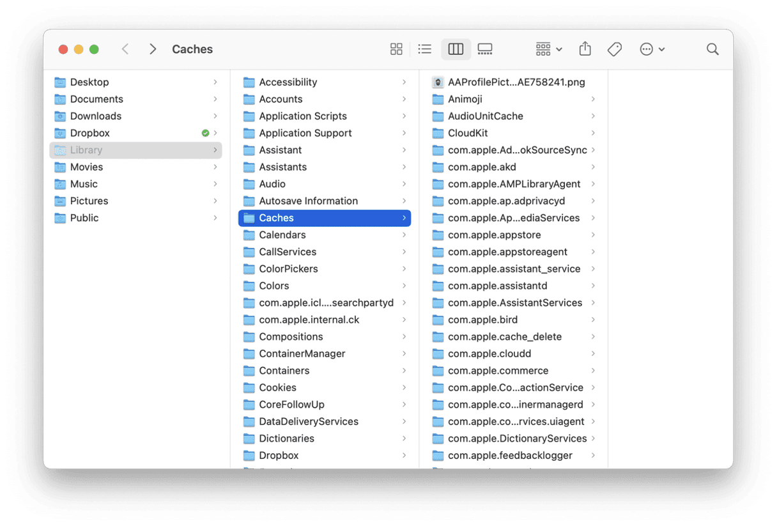This screenshot has height=526, width=777.
Task: Select com.apple.cache_delete folder
Action: point(514,336)
